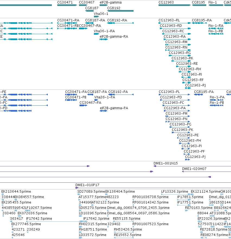Select transcript CG30471-RA
This screenshot has width=231, height=239.
click(68, 20)
